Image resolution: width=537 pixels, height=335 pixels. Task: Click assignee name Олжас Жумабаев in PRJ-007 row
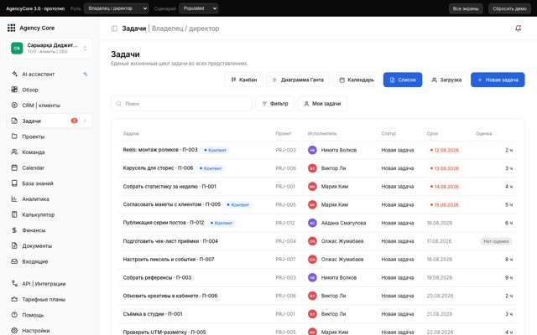point(342,260)
